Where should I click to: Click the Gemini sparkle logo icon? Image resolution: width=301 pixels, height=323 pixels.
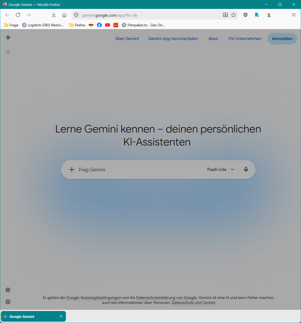click(x=8, y=37)
